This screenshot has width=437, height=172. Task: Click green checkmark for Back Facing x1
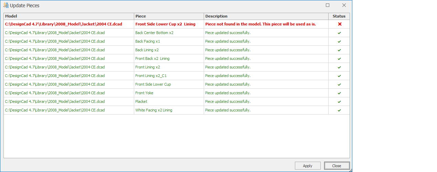pyautogui.click(x=339, y=42)
